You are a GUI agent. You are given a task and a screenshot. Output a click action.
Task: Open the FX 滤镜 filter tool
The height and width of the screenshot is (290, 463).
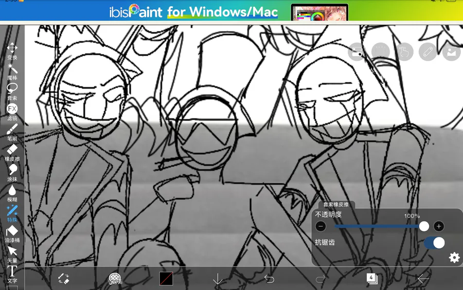coord(12,112)
